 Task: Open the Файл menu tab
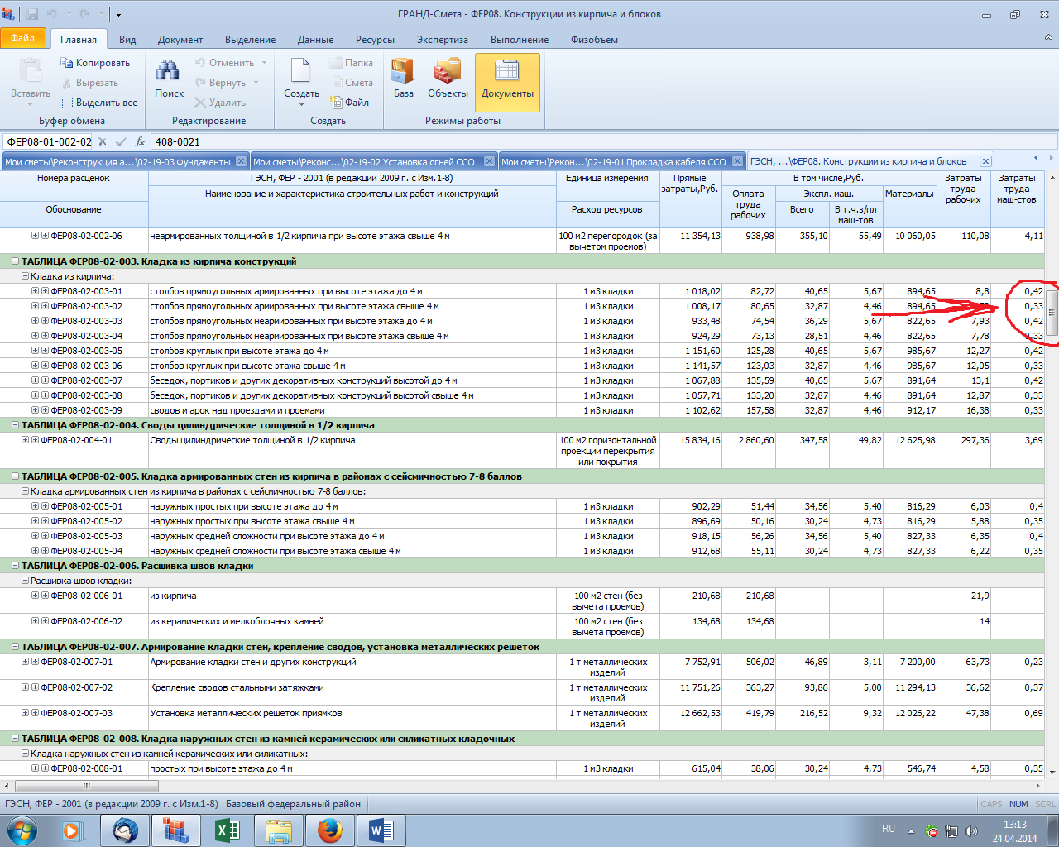click(23, 38)
